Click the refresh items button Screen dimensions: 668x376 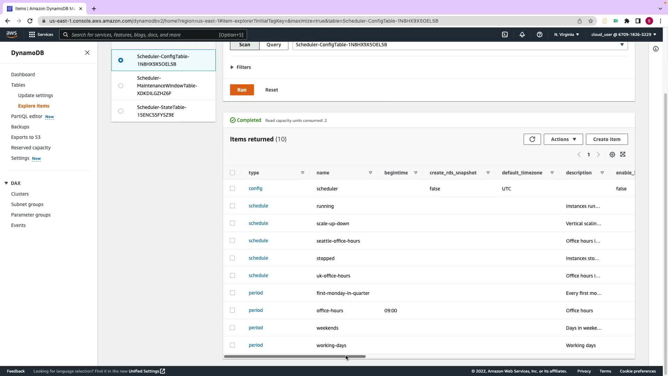[x=532, y=139]
